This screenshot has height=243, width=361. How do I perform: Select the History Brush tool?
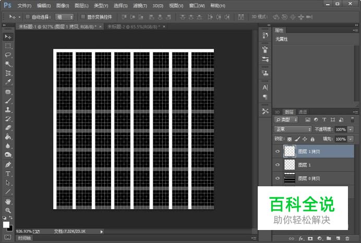pos(8,119)
